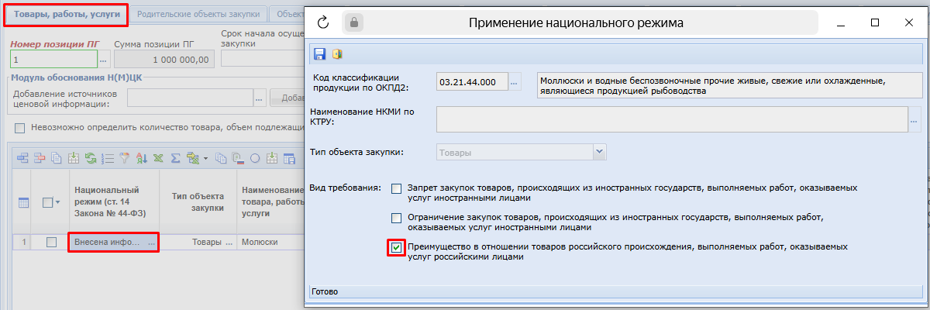Click the ellipsis in 'Внесена инфо…' cell

(x=151, y=242)
